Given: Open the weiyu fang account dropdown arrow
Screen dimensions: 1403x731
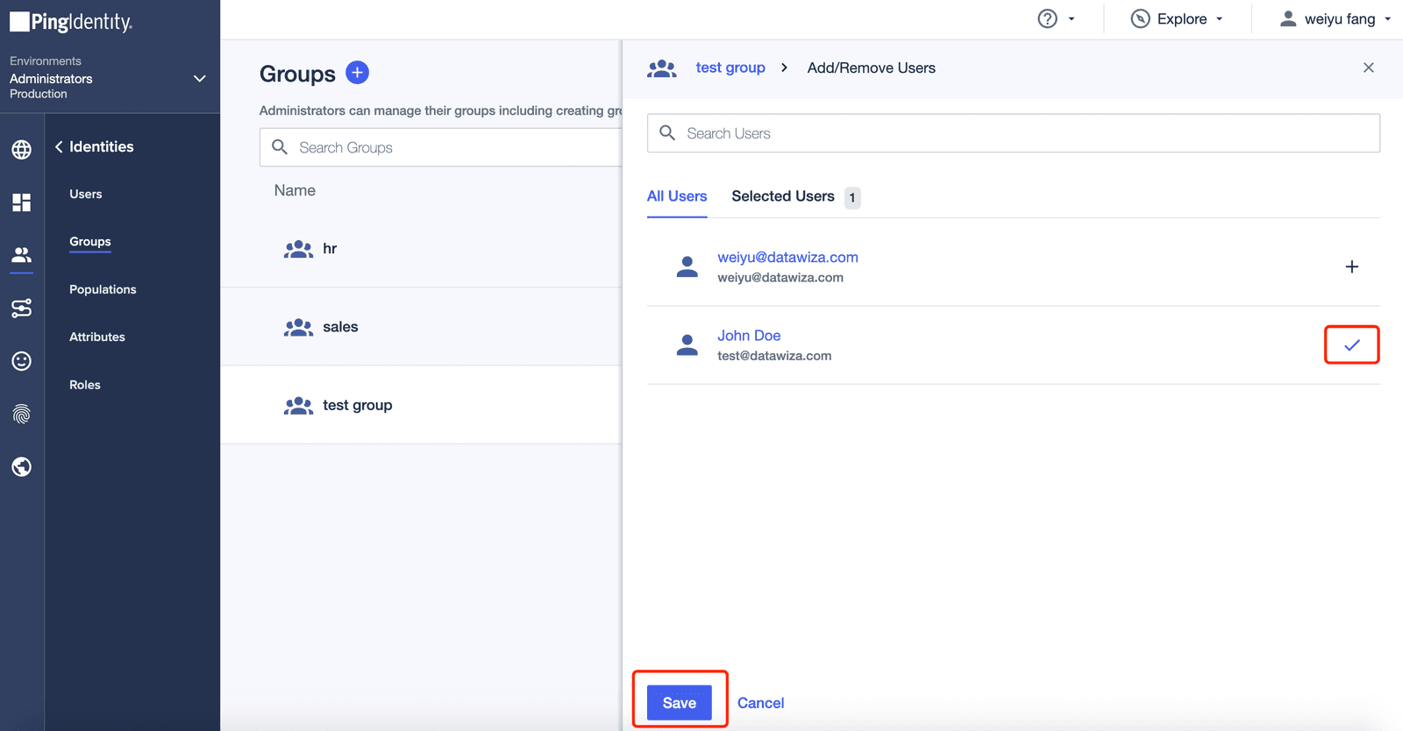Looking at the screenshot, I should click(x=1387, y=18).
